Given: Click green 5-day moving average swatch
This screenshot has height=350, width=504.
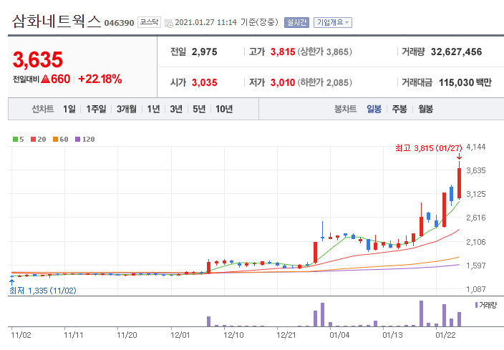Looking at the screenshot, I should (15, 139).
